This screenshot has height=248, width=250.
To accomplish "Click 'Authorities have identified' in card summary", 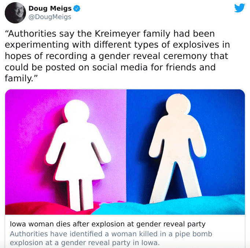I will (x=56, y=234).
